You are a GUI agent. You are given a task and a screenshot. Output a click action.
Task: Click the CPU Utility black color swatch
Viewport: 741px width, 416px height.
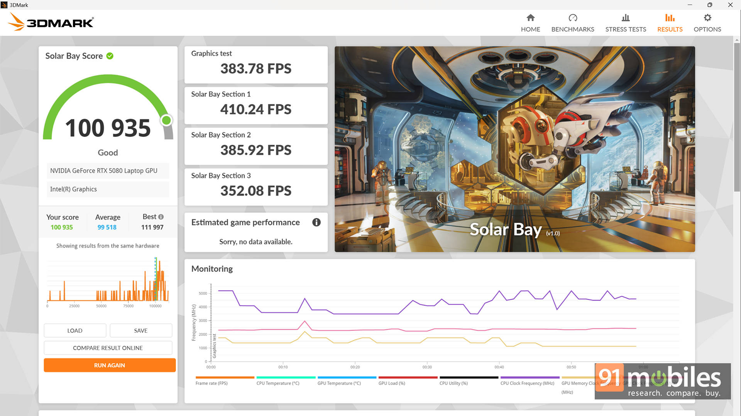[x=469, y=377]
